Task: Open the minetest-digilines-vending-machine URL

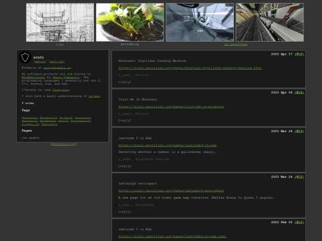Action: (x=190, y=68)
